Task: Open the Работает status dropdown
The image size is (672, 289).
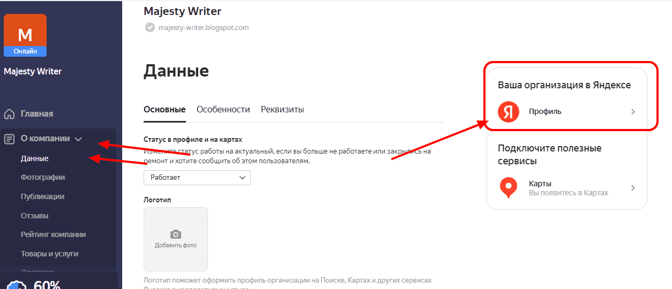Action: (x=197, y=177)
